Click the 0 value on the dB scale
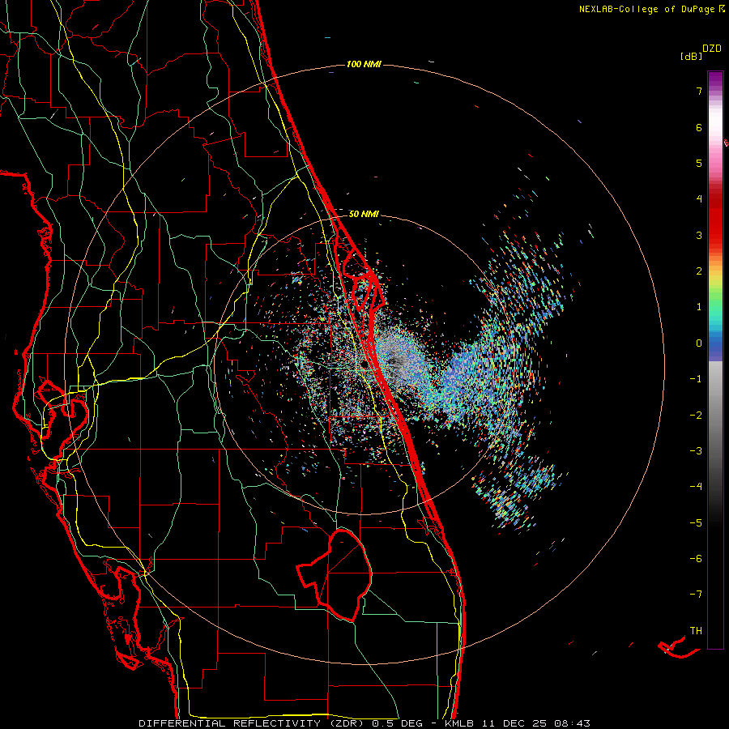This screenshot has height=729, width=729. pos(699,343)
